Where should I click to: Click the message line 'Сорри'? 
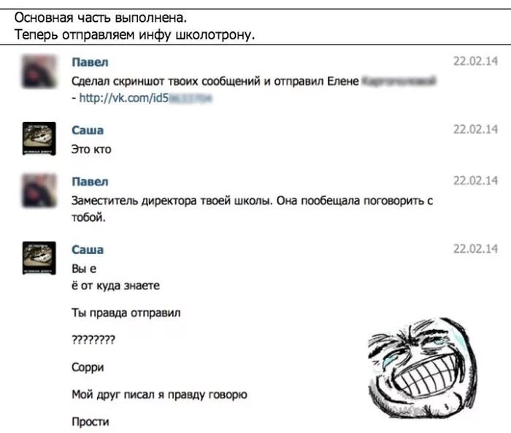(x=88, y=367)
